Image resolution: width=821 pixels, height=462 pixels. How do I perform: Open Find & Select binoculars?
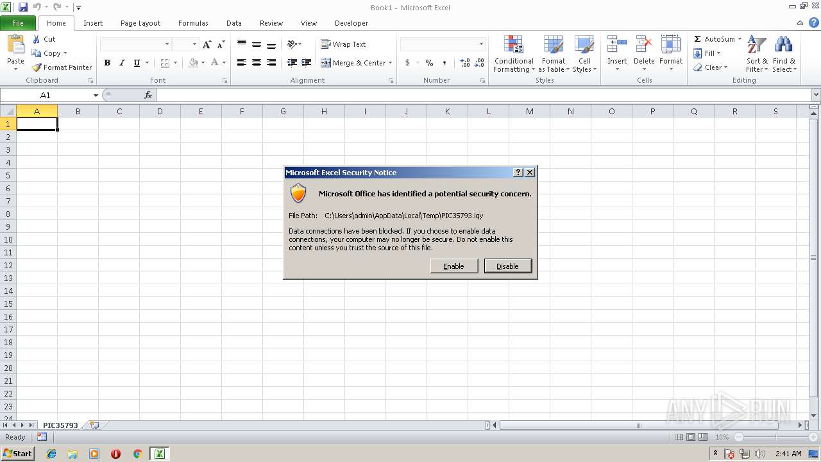pyautogui.click(x=784, y=55)
